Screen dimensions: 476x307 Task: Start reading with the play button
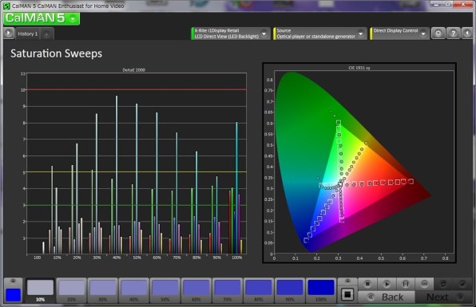coord(387,284)
